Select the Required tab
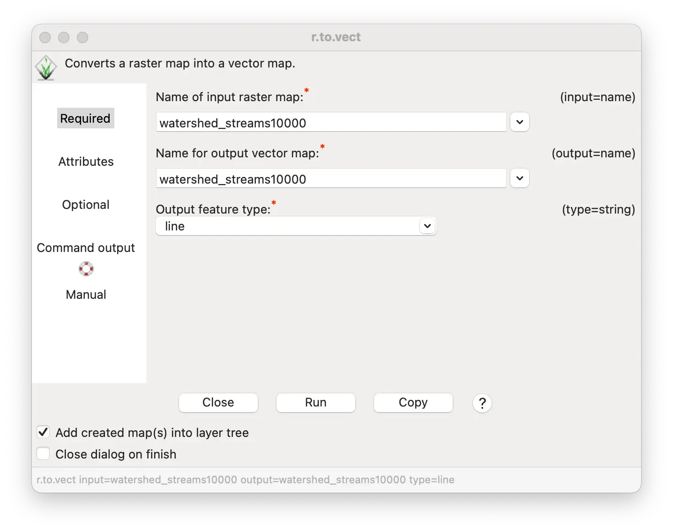 coord(85,118)
